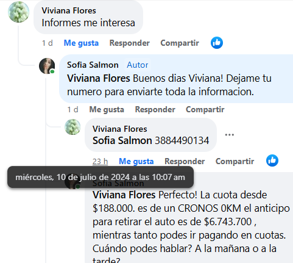Click Responder under Sofia's 'Buenos dias' reply

click(x=155, y=109)
